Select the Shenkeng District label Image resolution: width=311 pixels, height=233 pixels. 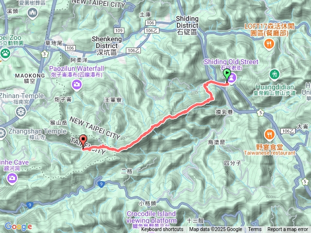pos(107,46)
